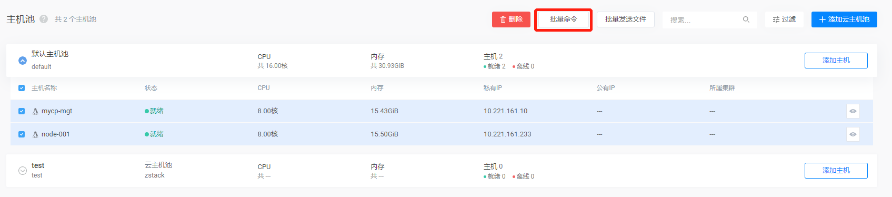The image size is (892, 197).
Task: Click the 批量命令 button
Action: point(563,19)
